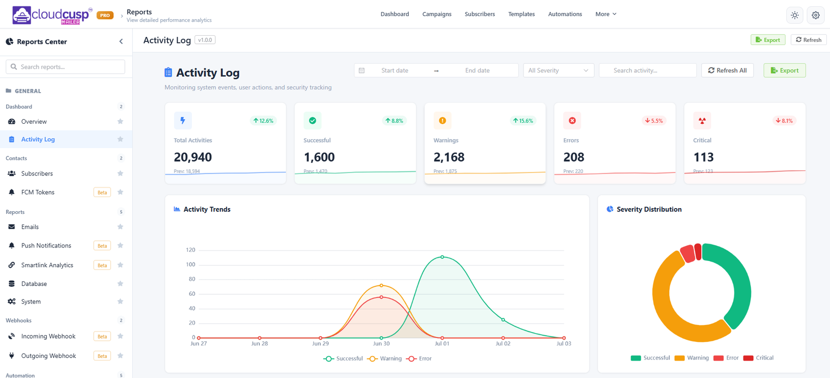This screenshot has height=378, width=830.
Task: Click the Push Notifications bell icon
Action: tap(11, 245)
